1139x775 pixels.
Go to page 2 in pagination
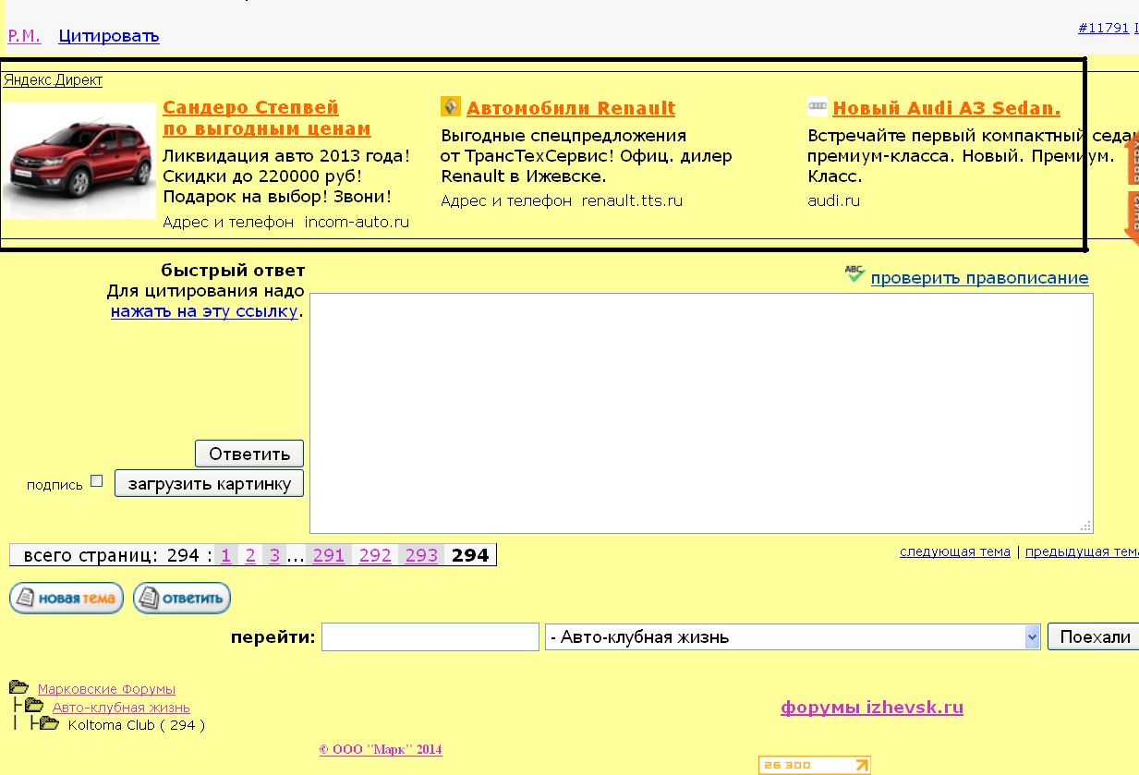(250, 555)
